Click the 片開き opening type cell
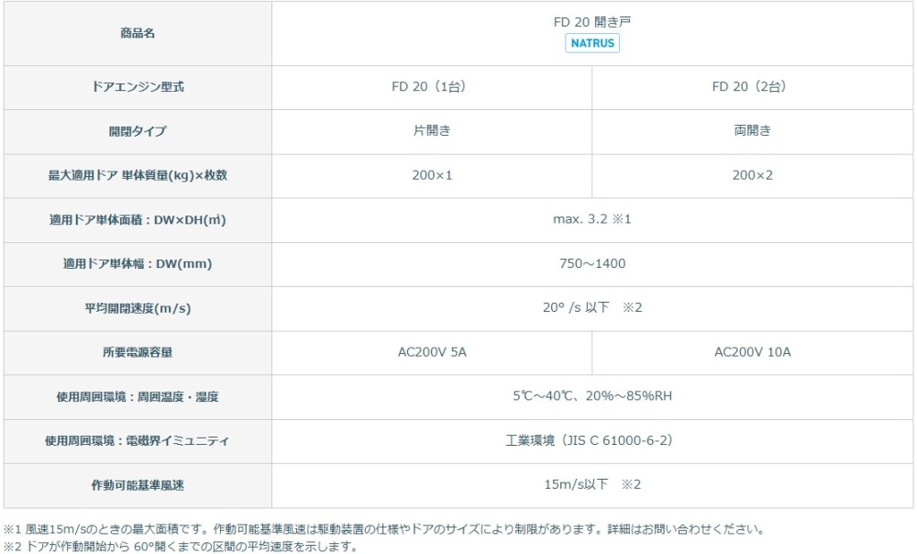Viewport: 917px width, 554px height. coord(432,131)
